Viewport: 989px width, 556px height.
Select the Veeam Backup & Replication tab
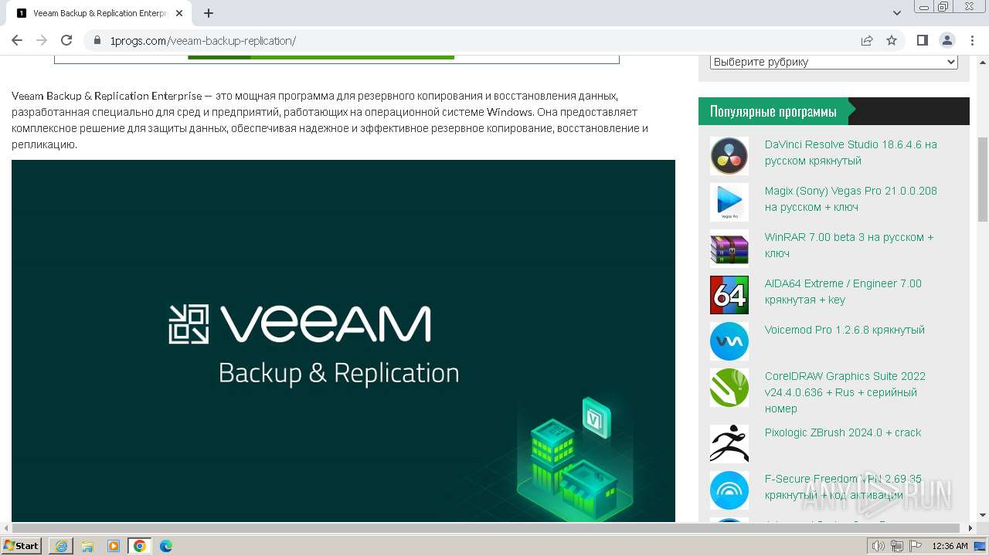[100, 13]
